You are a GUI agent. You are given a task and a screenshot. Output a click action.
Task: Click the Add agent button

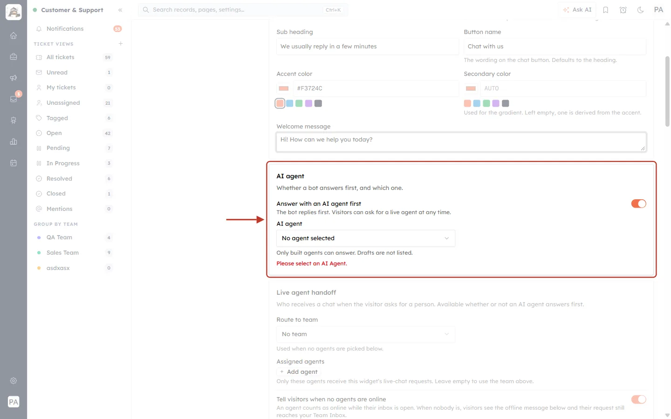[299, 372]
